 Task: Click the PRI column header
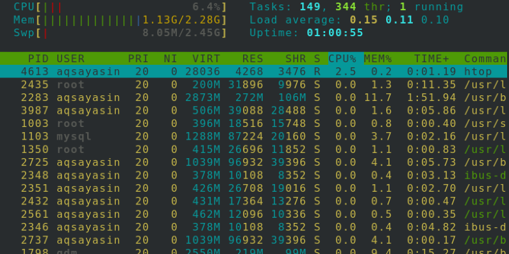pyautogui.click(x=138, y=58)
